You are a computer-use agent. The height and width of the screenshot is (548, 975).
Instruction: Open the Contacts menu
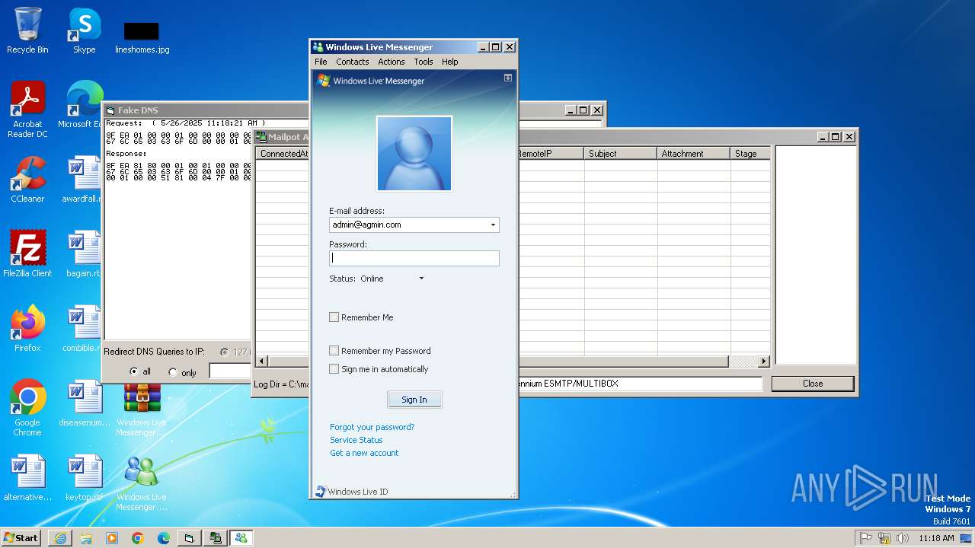(x=352, y=62)
